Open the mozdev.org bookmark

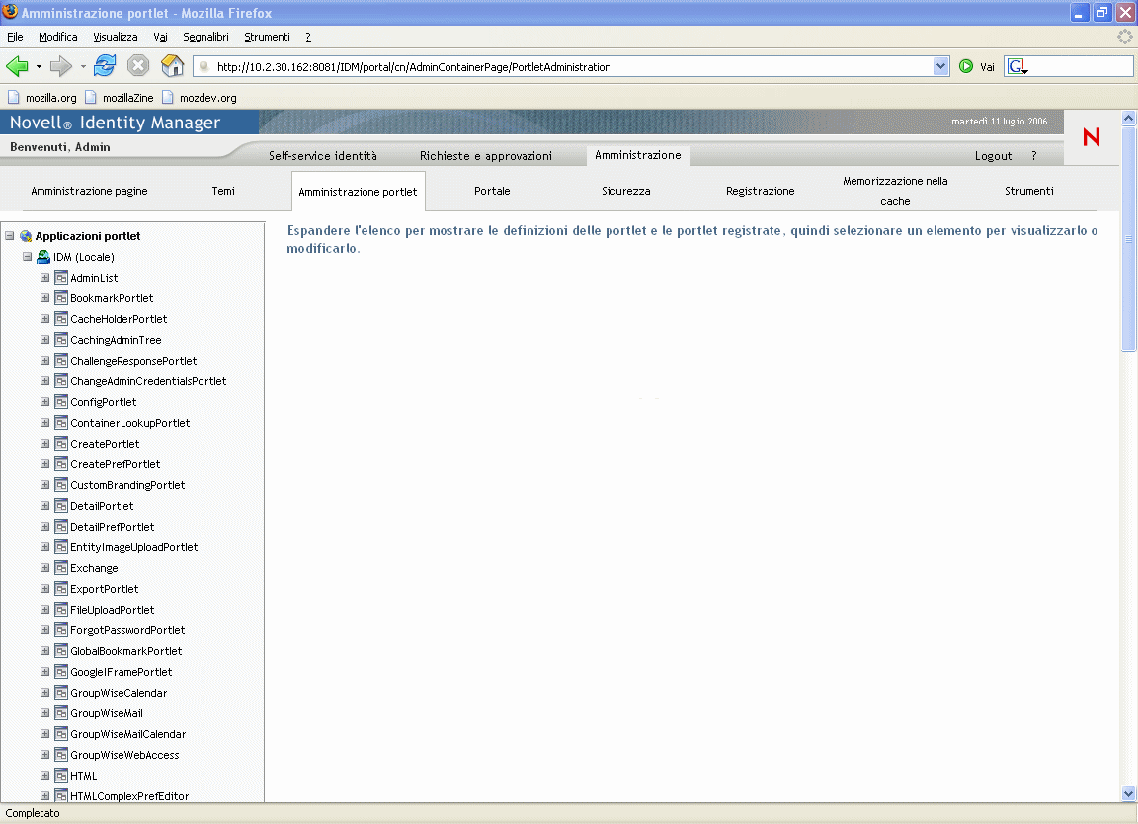coord(200,97)
